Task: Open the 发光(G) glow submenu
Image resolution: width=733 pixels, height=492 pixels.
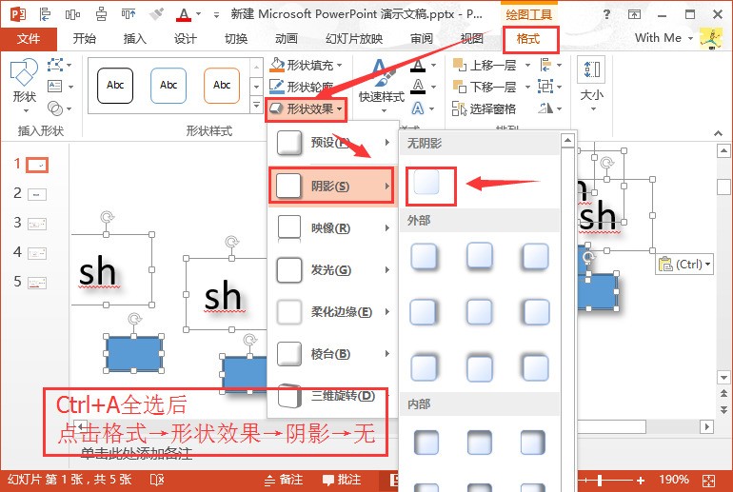Action: 333,270
